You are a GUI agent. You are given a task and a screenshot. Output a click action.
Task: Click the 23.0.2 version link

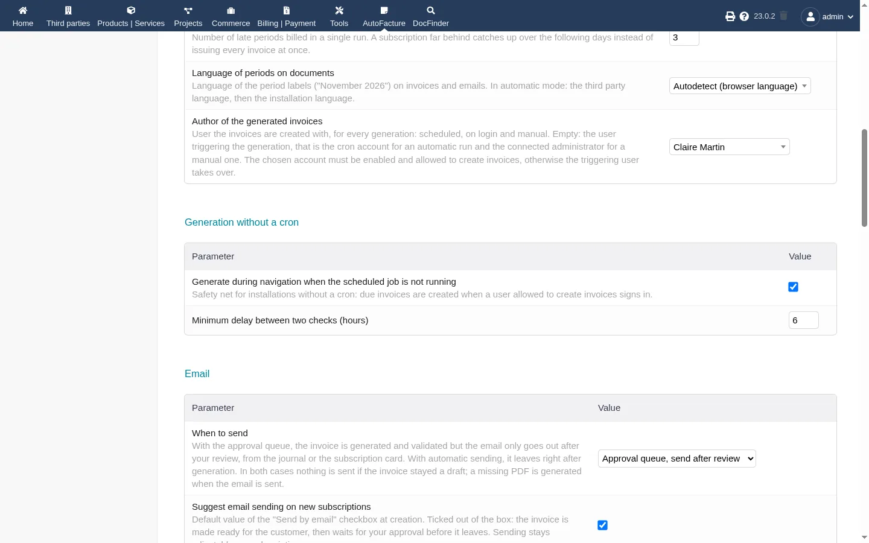coord(764,16)
